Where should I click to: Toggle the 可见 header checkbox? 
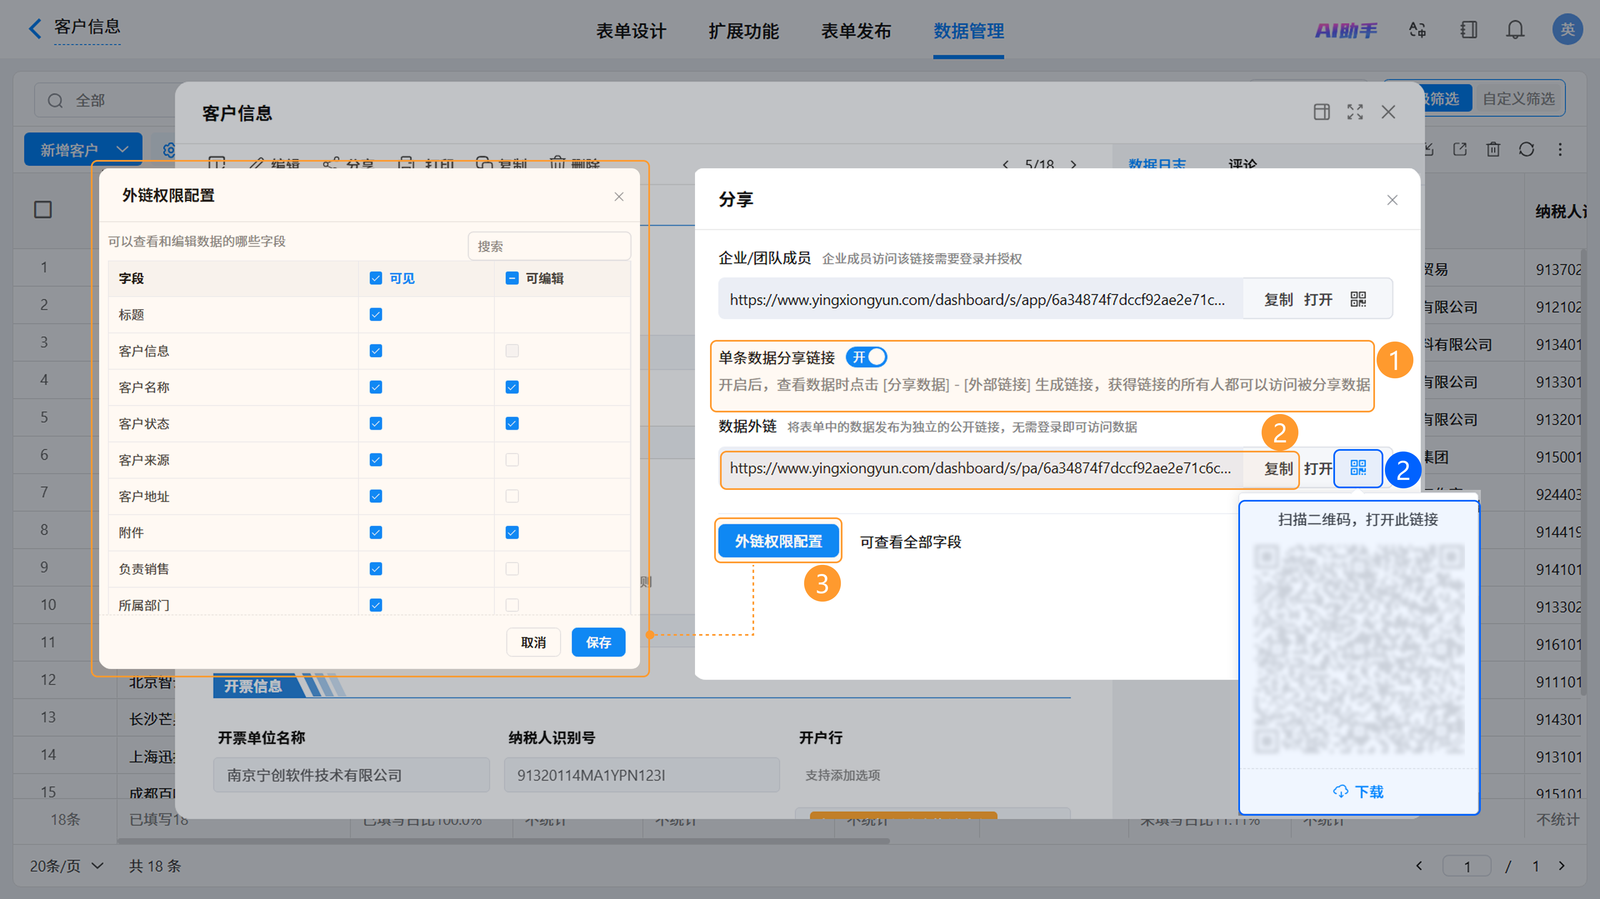click(376, 278)
